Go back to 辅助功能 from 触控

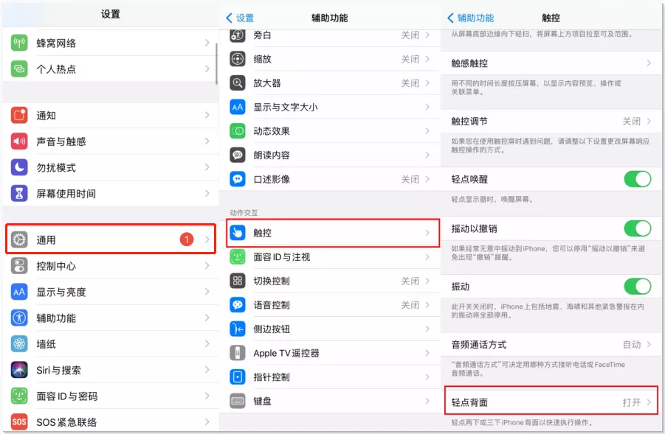click(471, 18)
